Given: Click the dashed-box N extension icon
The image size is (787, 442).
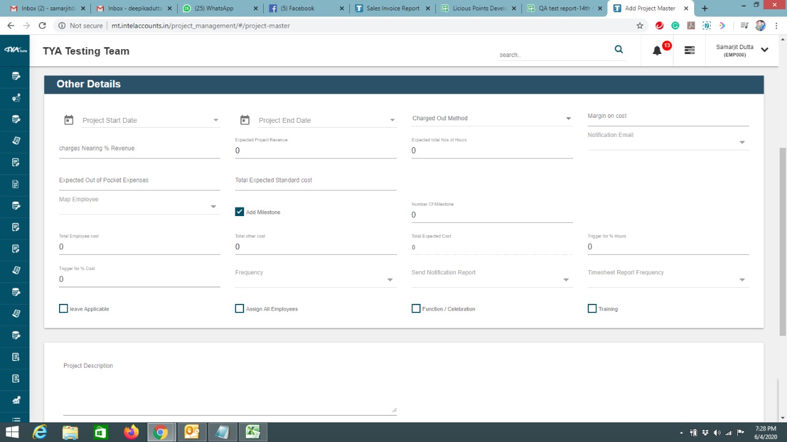Looking at the screenshot, I should click(706, 26).
